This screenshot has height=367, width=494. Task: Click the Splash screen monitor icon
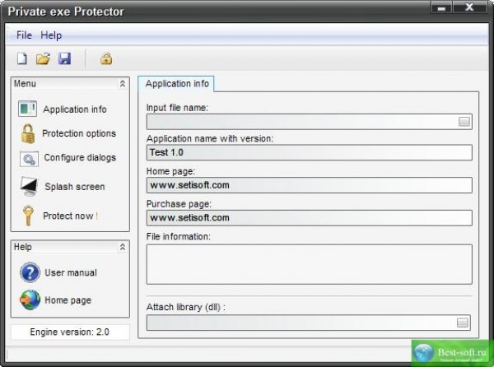coord(30,186)
